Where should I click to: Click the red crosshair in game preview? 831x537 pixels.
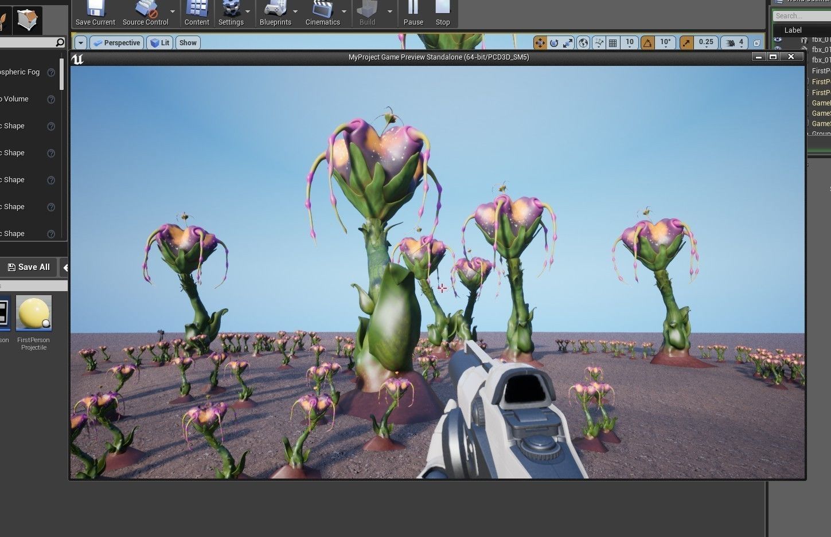point(442,288)
